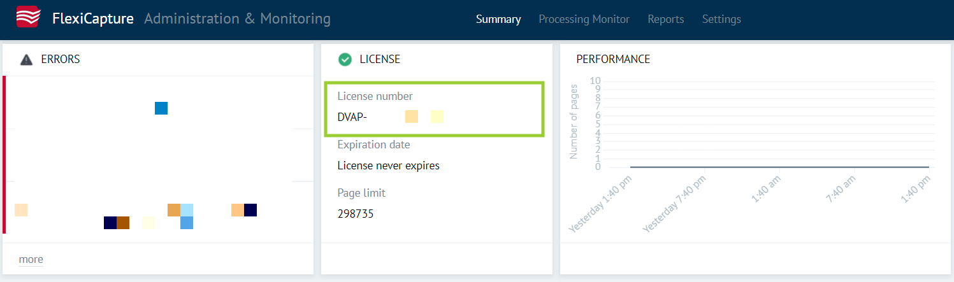Go to Settings tab
Viewport: 954px width, 282px height.
point(721,19)
